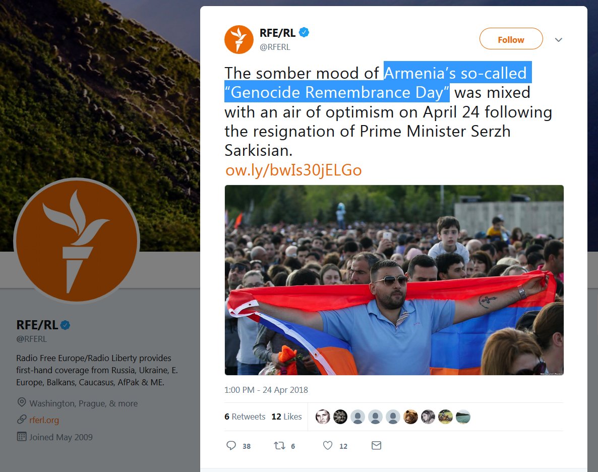Screen dimensions: 598x472
Task: Open the ow.ly/bwIs30jELGo link
Action: pos(293,170)
